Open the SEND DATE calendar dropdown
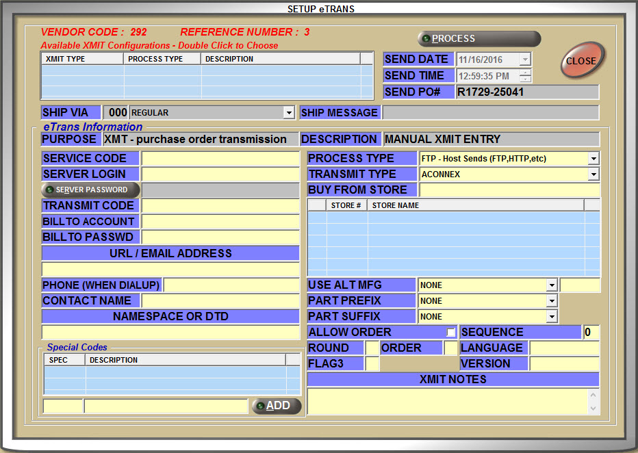638x453 pixels. click(525, 60)
